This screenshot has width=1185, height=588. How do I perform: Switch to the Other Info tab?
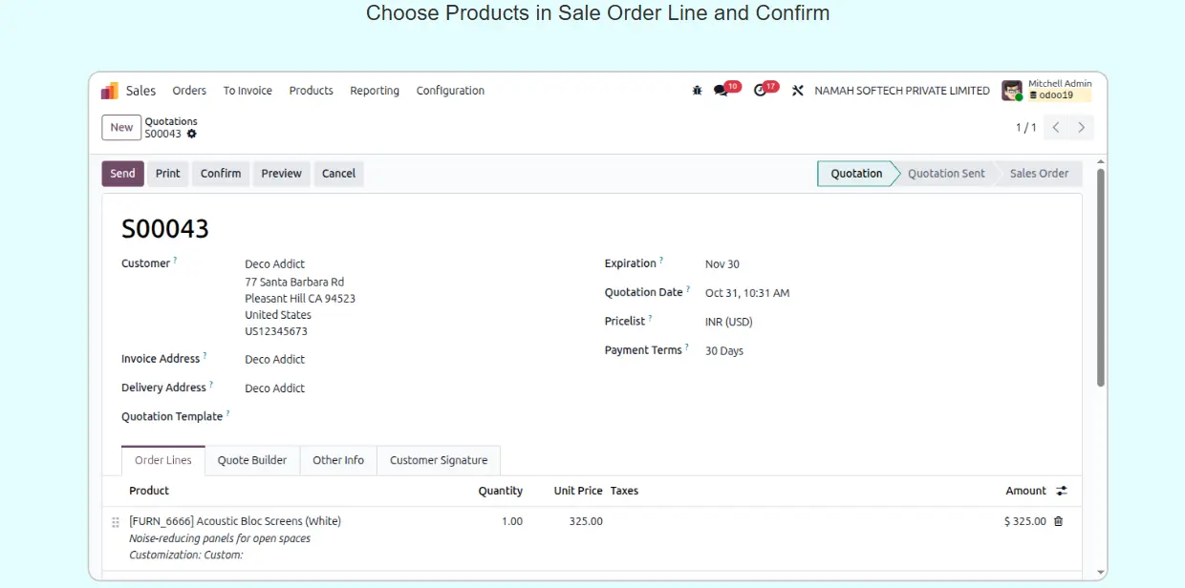click(x=338, y=460)
